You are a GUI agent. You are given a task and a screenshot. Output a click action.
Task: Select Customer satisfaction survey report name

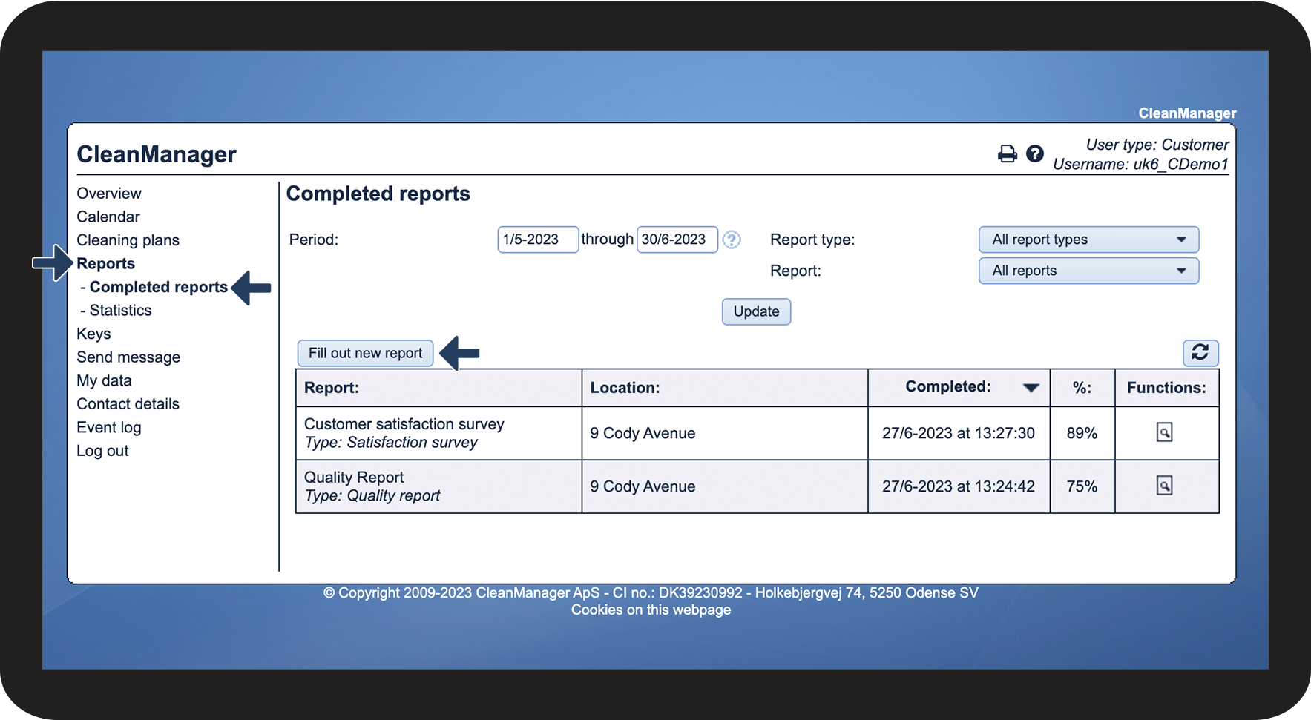[x=404, y=424]
